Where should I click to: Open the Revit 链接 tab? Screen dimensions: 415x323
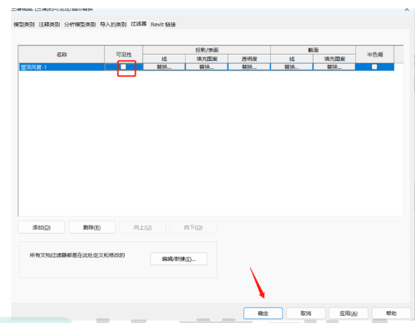point(163,25)
